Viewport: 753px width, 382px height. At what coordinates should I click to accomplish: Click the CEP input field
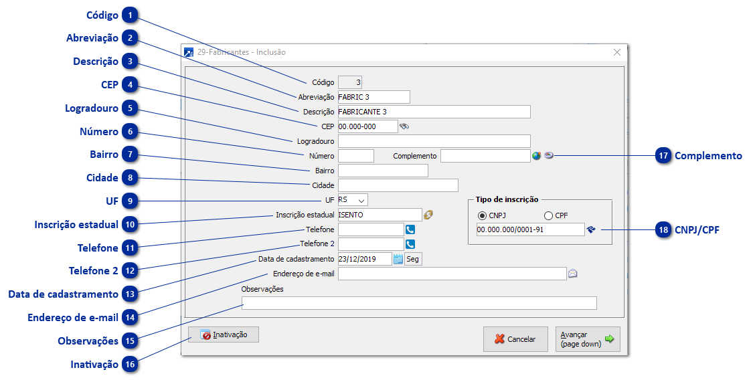pyautogui.click(x=368, y=126)
